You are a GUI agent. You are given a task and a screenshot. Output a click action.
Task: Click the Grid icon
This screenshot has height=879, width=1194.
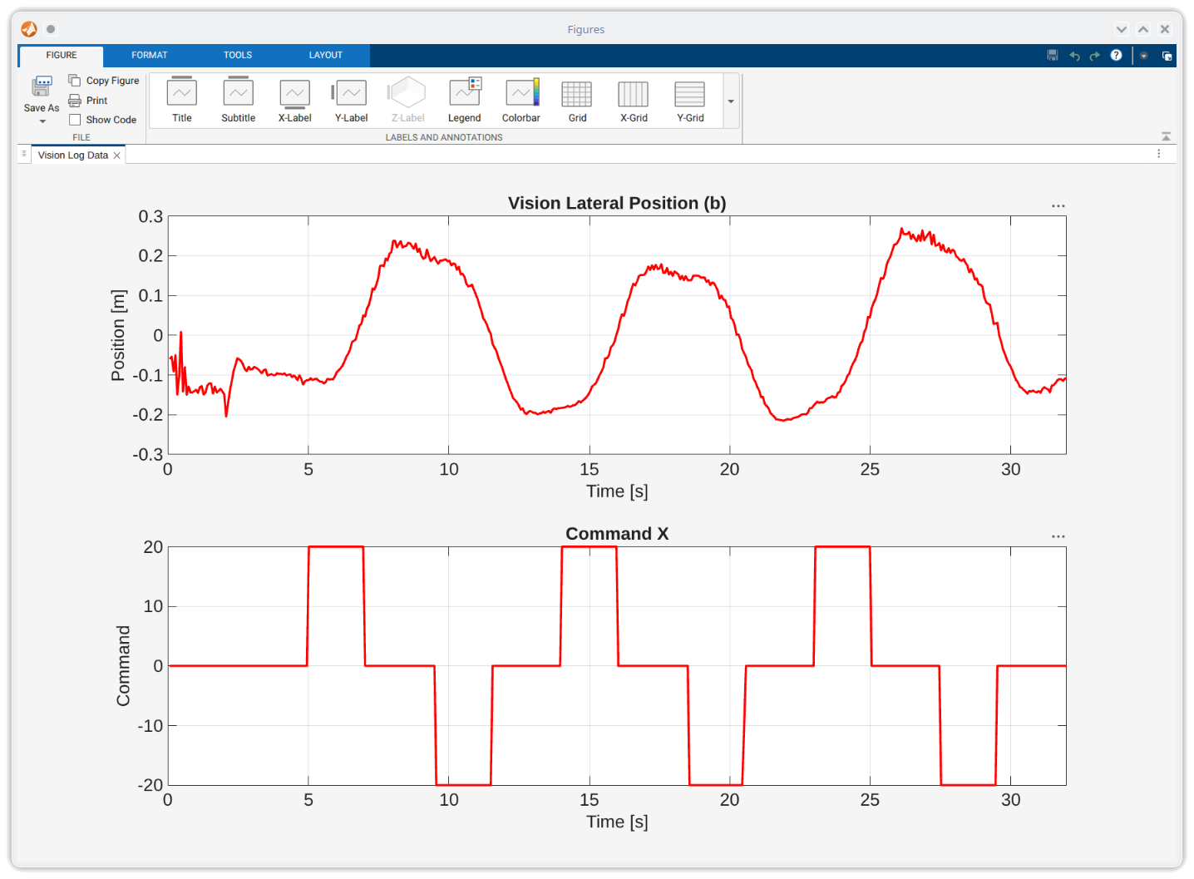[577, 94]
